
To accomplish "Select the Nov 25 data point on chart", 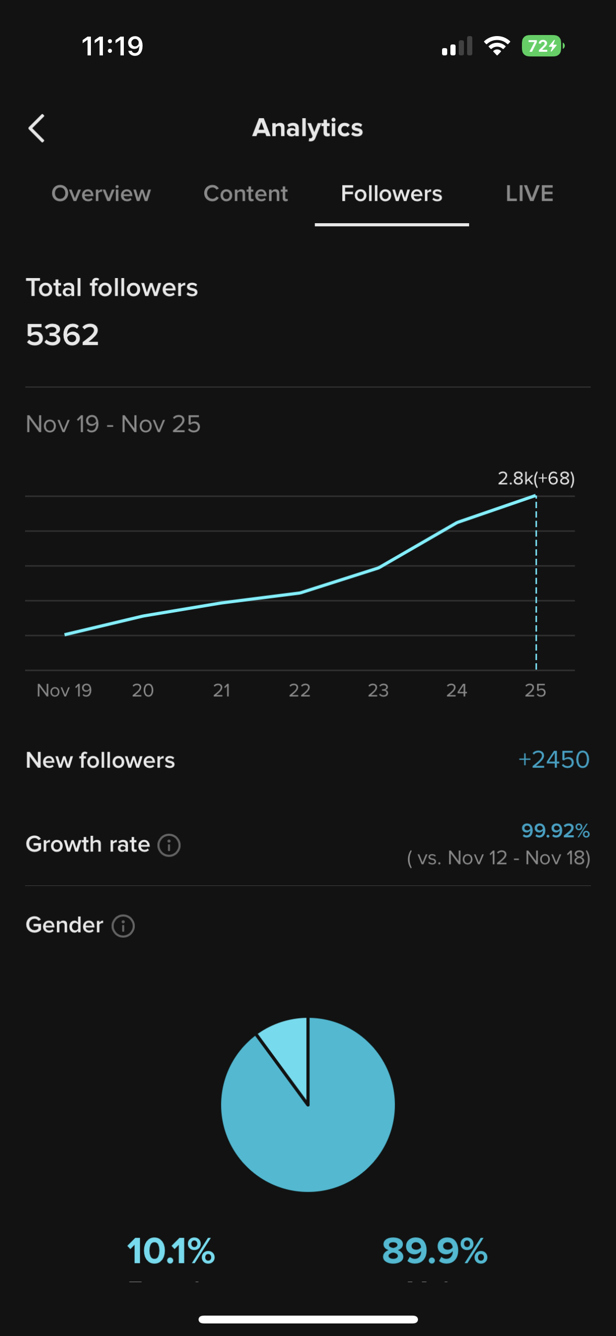I will [536, 496].
